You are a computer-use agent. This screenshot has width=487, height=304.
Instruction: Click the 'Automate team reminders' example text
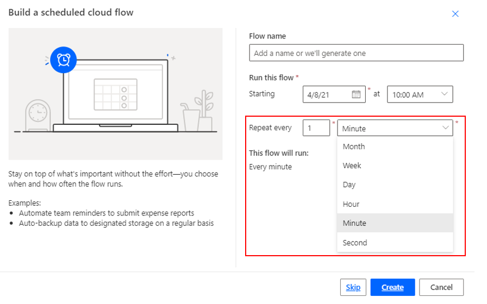[107, 213]
